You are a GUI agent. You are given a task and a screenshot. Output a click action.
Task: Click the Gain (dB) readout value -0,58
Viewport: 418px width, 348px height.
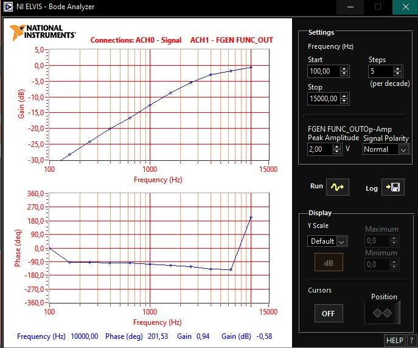[264, 336]
